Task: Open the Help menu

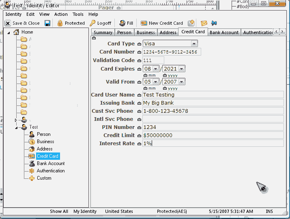Action: coord(93,14)
